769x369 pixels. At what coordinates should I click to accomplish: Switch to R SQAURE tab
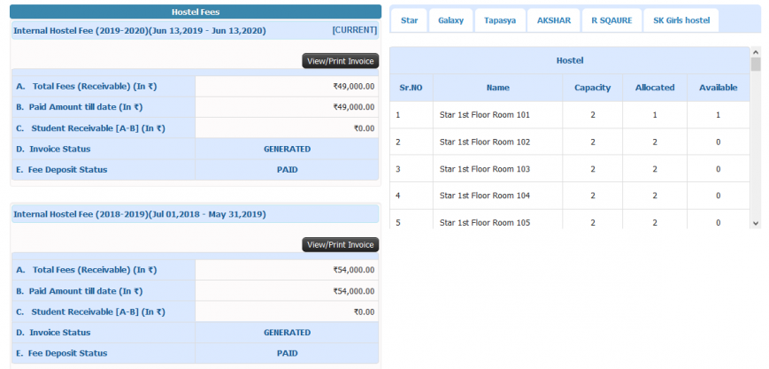(x=611, y=20)
